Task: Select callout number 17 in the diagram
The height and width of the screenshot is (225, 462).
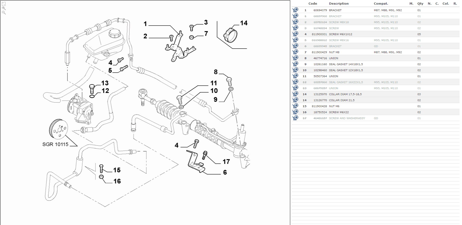Action: [x=226, y=161]
